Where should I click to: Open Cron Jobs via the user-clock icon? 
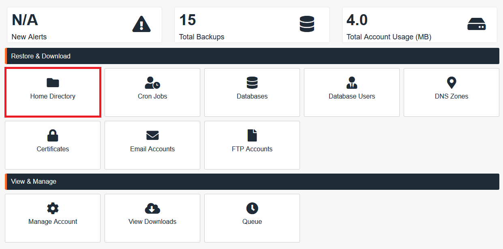coord(152,83)
